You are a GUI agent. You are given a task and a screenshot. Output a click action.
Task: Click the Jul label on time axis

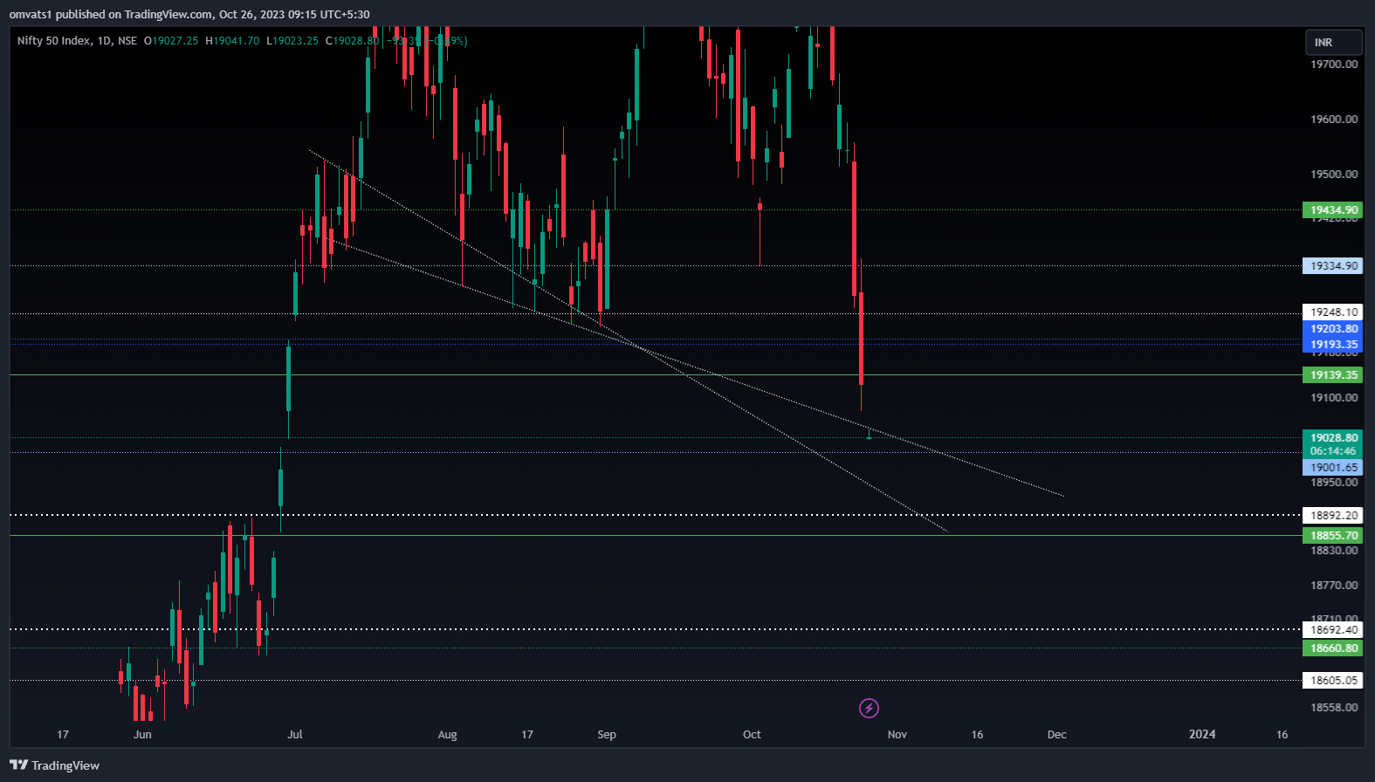(295, 735)
